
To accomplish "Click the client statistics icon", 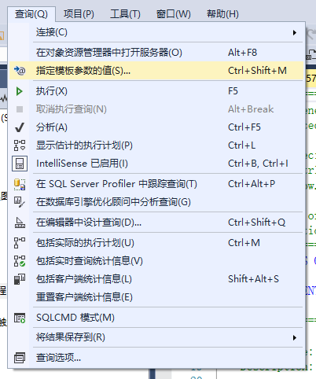I will (20, 279).
